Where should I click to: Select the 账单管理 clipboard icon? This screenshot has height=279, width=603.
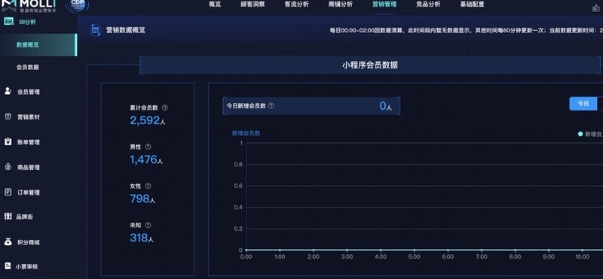(8, 141)
